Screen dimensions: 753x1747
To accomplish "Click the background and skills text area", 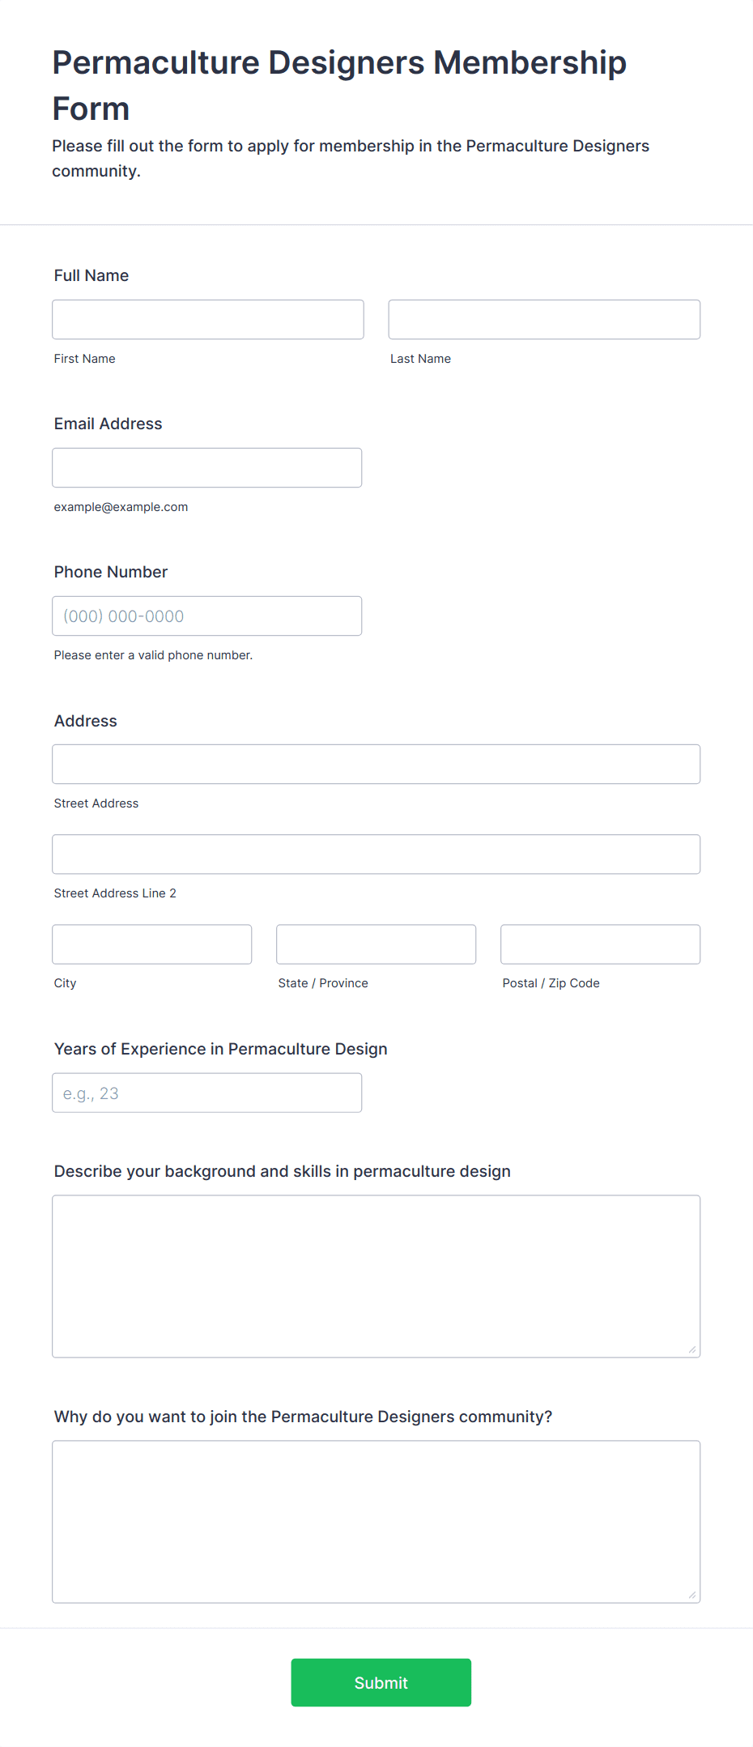I will pos(376,1276).
